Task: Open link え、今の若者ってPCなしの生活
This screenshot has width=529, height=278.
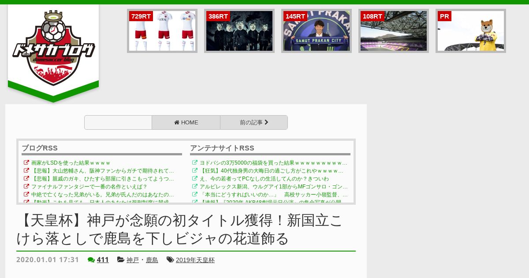Action: (x=264, y=179)
